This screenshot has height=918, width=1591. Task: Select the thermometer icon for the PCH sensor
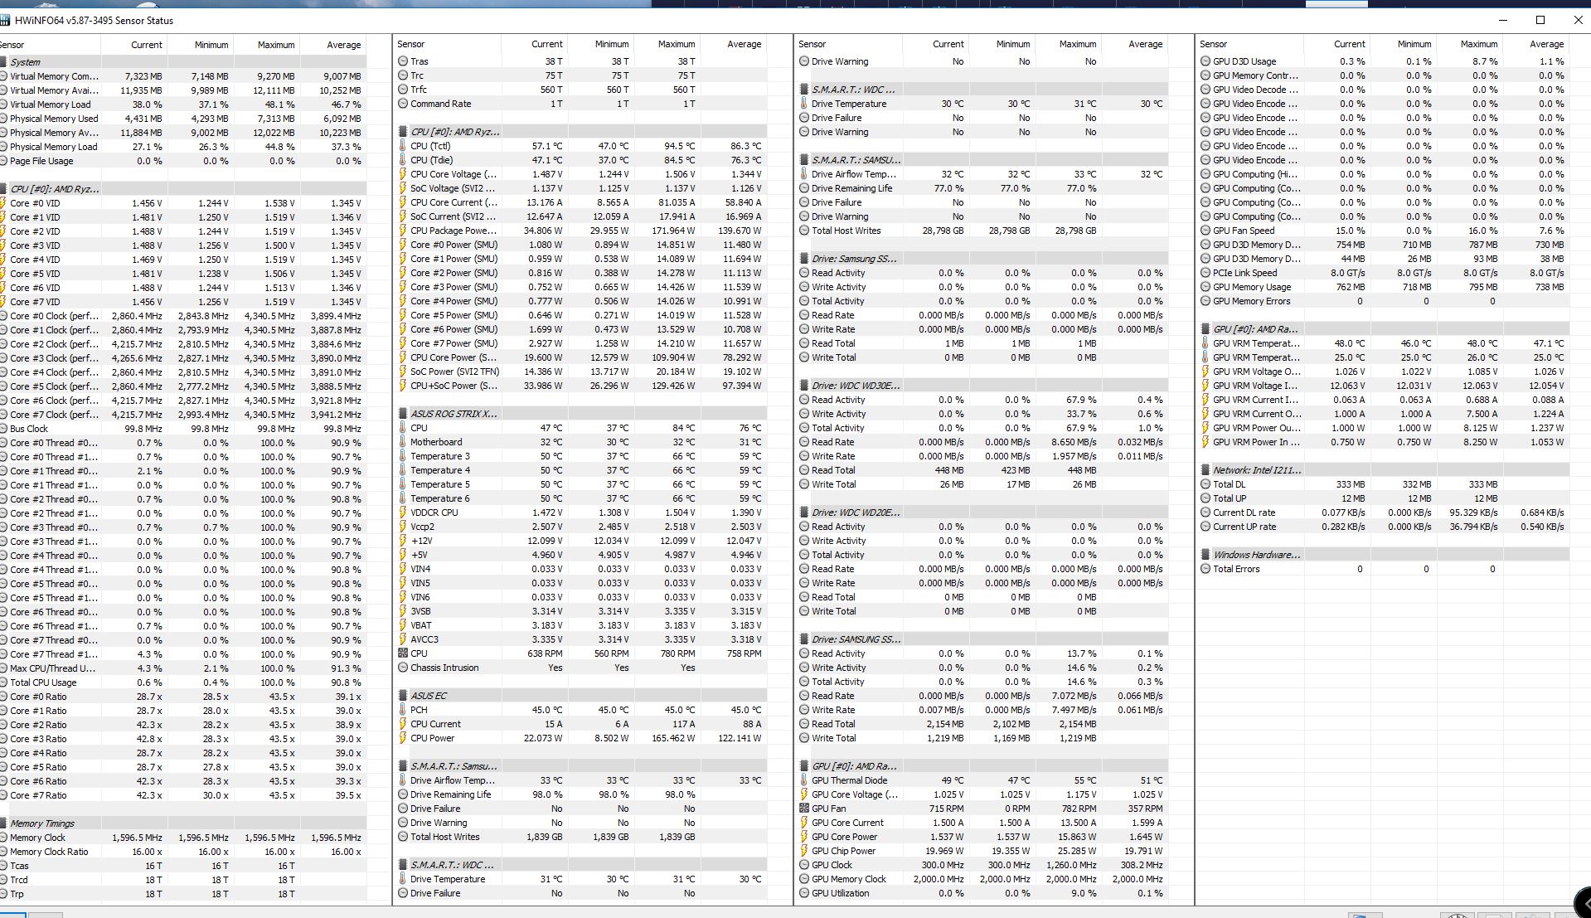[x=403, y=710]
